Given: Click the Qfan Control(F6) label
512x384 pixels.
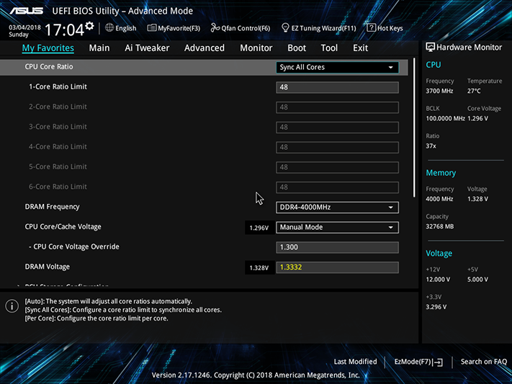Looking at the screenshot, I should coord(246,28).
